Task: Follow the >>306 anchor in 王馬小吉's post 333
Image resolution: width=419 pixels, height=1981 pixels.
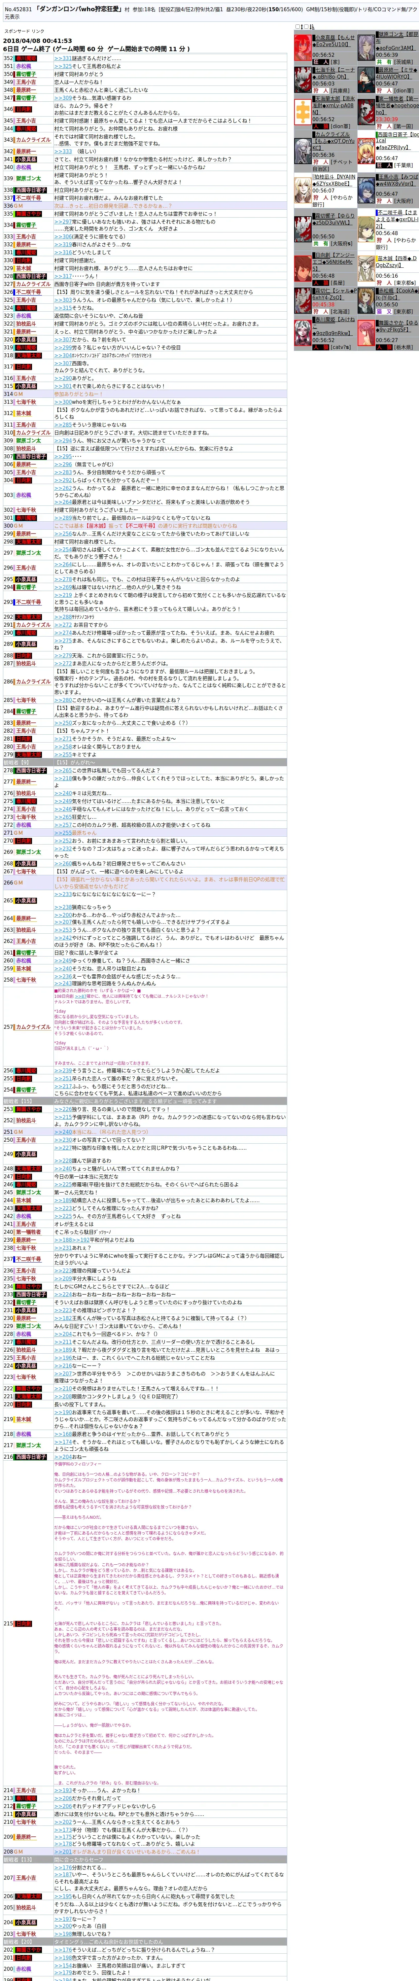Action: pos(62,237)
